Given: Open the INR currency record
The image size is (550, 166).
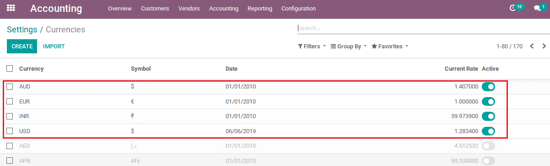Looking at the screenshot, I should (24, 116).
